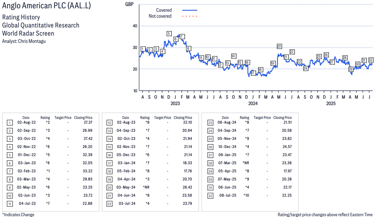Select closing price 26.42

click(x=187, y=187)
